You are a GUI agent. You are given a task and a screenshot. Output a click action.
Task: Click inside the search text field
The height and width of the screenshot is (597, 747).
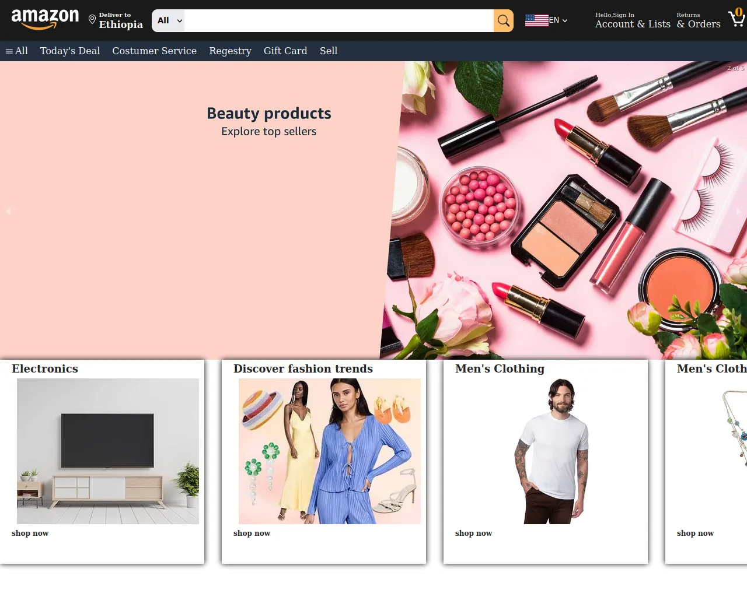[x=339, y=21]
